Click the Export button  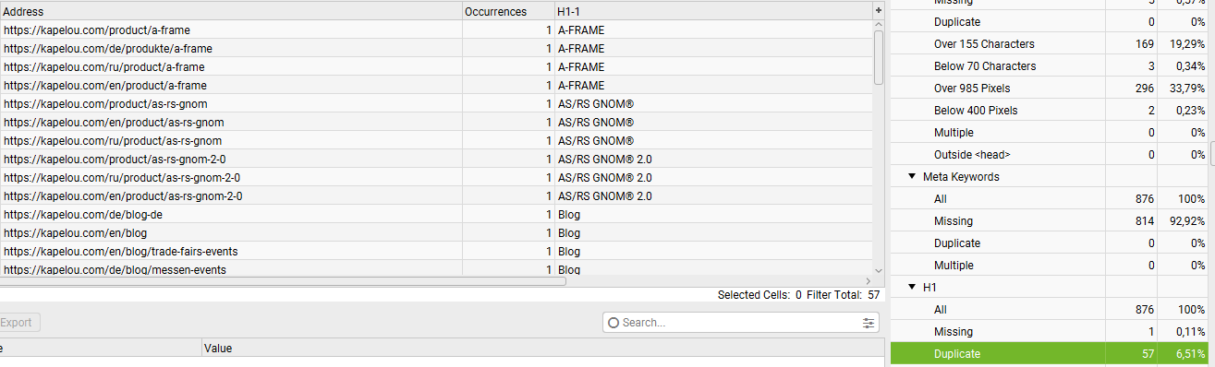coord(18,323)
